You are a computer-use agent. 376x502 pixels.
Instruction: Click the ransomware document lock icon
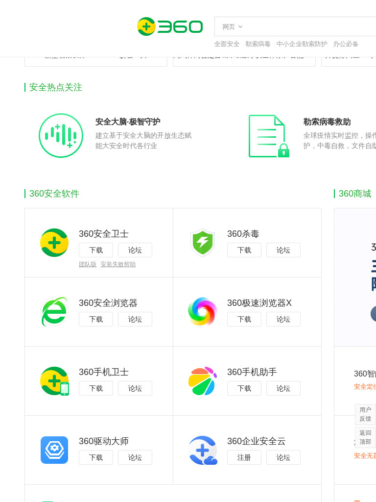[269, 136]
